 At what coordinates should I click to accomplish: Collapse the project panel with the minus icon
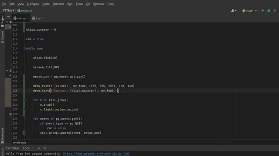8,16
